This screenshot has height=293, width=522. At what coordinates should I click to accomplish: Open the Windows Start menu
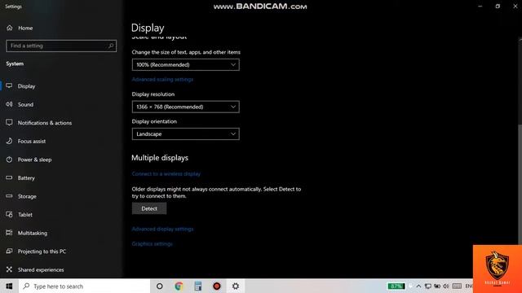click(9, 286)
